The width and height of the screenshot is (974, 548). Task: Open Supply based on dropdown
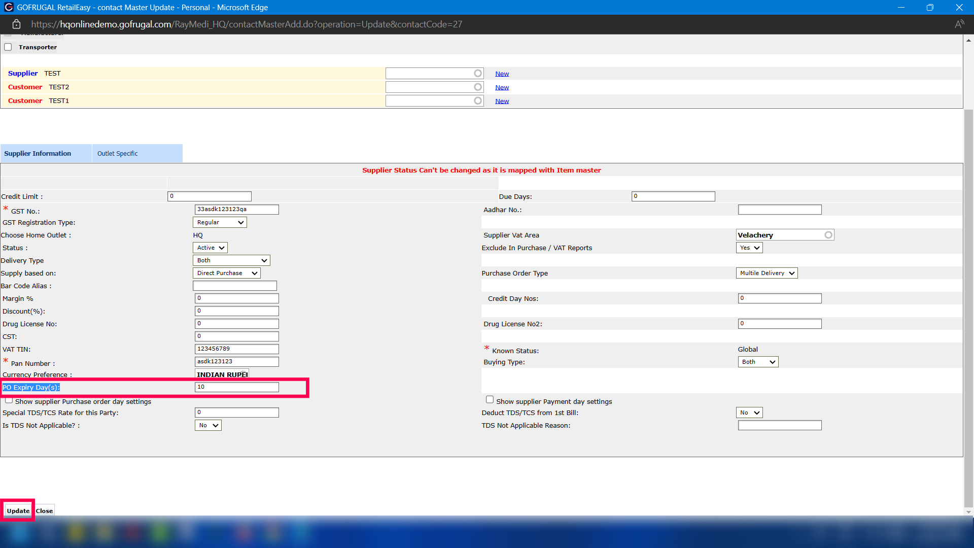tap(227, 273)
